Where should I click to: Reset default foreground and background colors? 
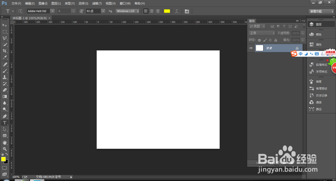pos(2,154)
